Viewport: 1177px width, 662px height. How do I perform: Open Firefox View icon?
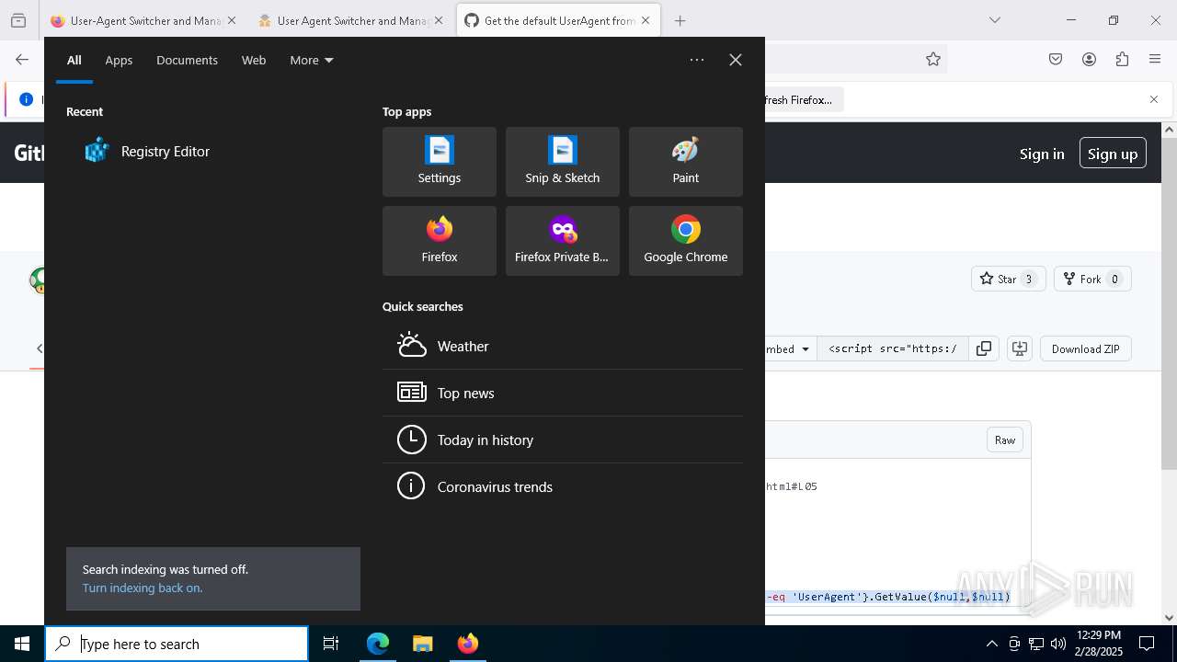(x=18, y=20)
